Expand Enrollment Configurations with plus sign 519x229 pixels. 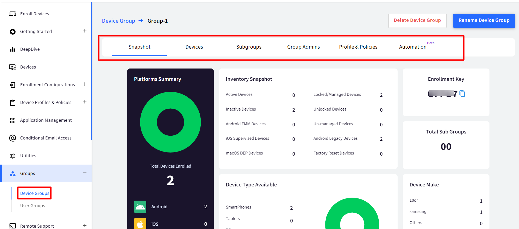coord(85,84)
